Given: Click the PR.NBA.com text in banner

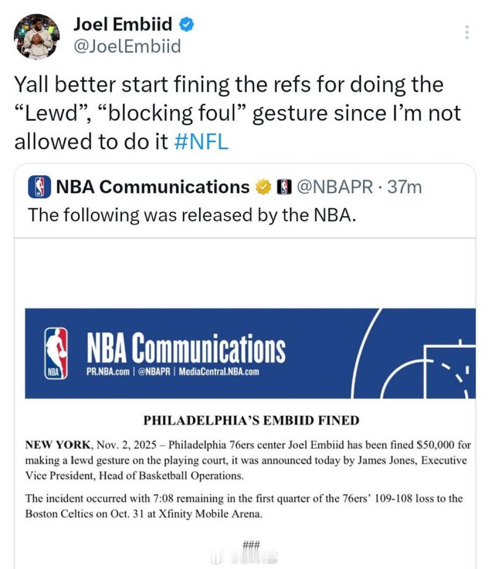Looking at the screenshot, I should click(x=108, y=372).
